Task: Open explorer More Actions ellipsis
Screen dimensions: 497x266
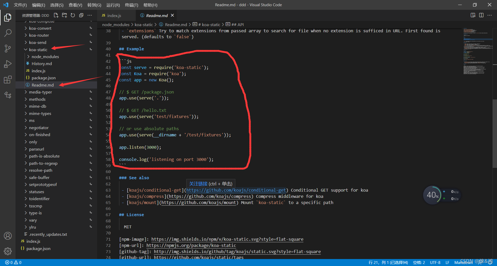Action: (x=90, y=15)
